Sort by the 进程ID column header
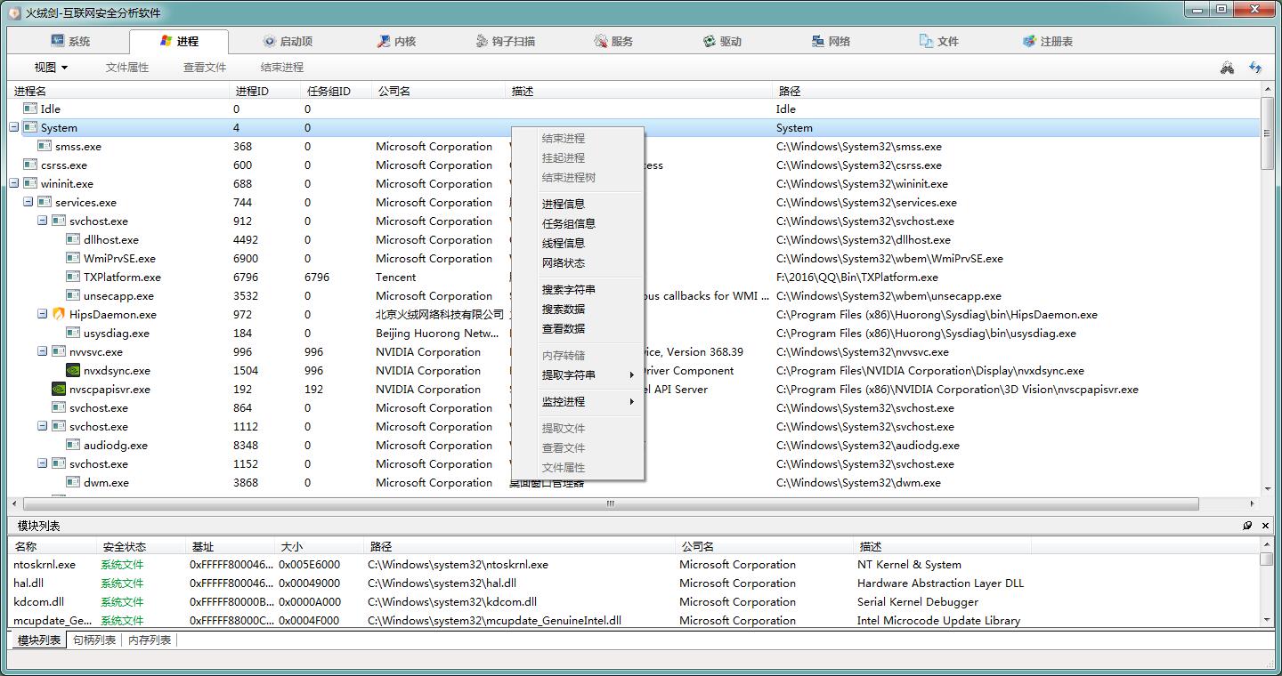 tap(252, 91)
